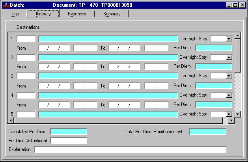The height and width of the screenshot is (162, 248).
Task: Minimize the Document TP window
Action: [229, 5]
